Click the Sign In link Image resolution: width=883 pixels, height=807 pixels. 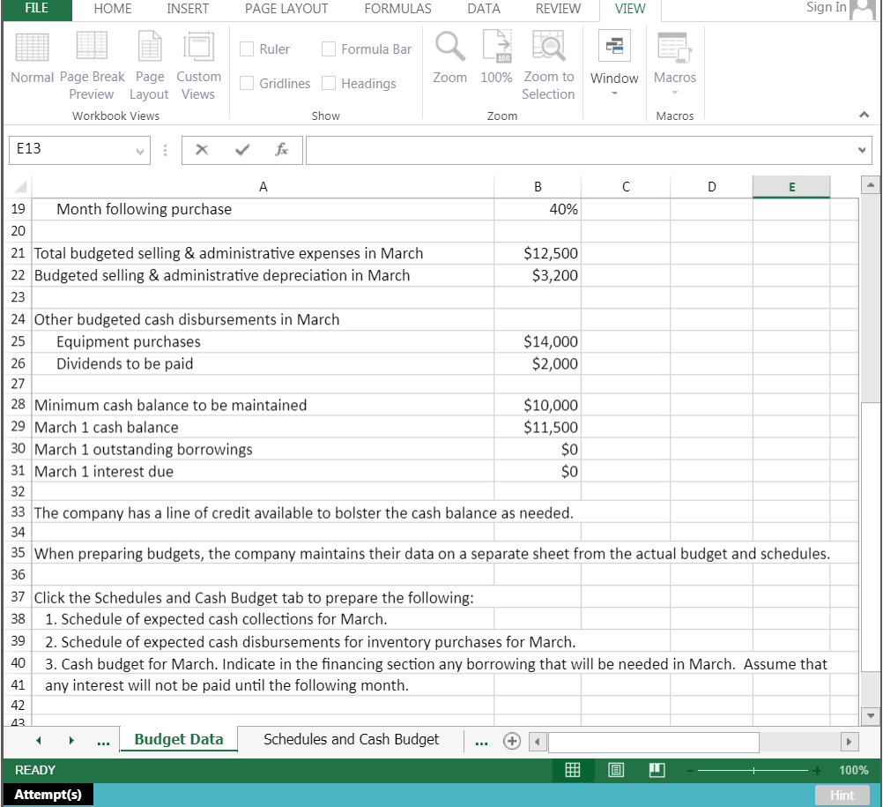(x=825, y=7)
